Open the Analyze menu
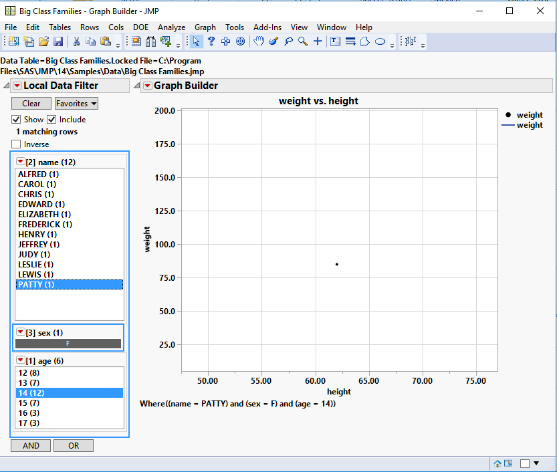 171,27
